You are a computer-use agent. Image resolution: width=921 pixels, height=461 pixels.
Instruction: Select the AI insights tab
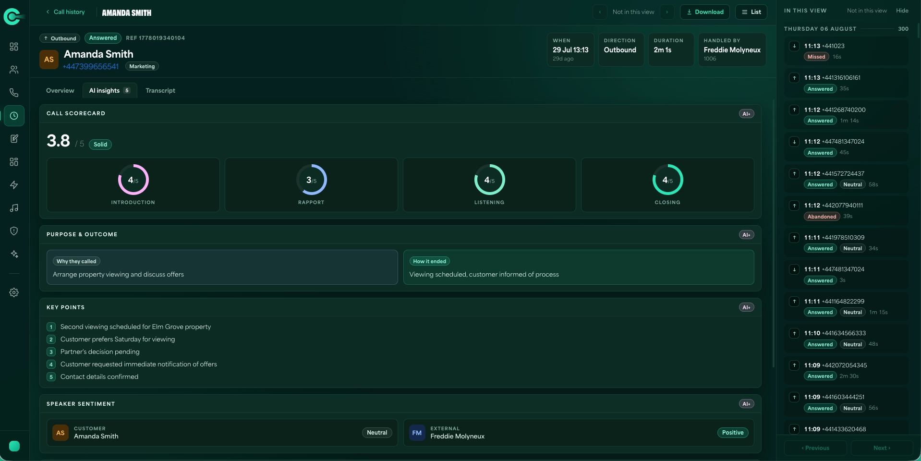point(109,90)
